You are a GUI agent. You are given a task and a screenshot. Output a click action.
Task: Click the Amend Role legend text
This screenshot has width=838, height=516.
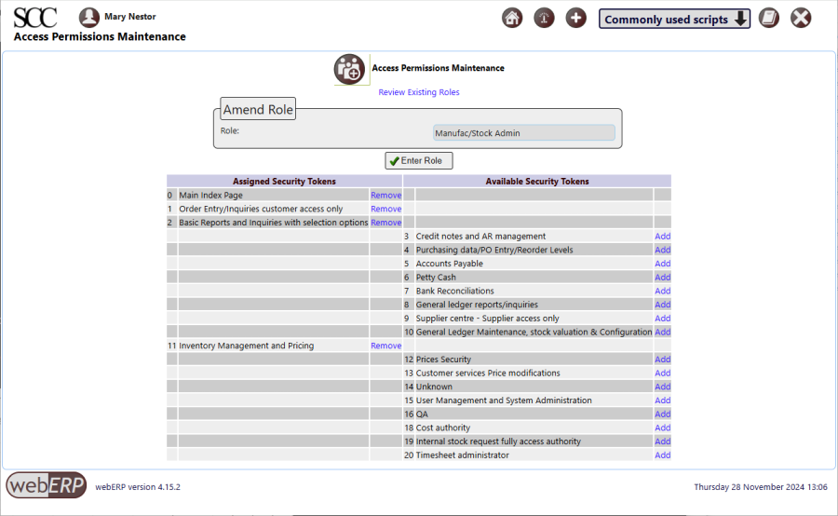point(258,109)
